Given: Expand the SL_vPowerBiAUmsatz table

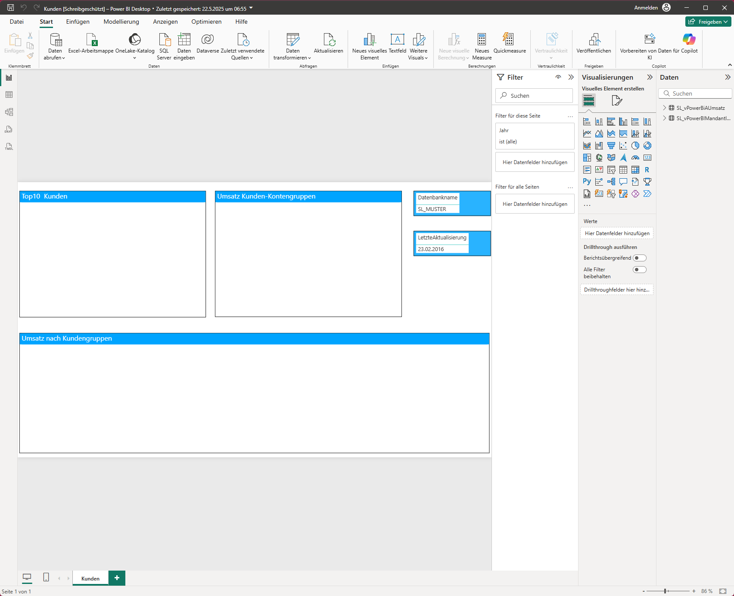Looking at the screenshot, I should 664,108.
